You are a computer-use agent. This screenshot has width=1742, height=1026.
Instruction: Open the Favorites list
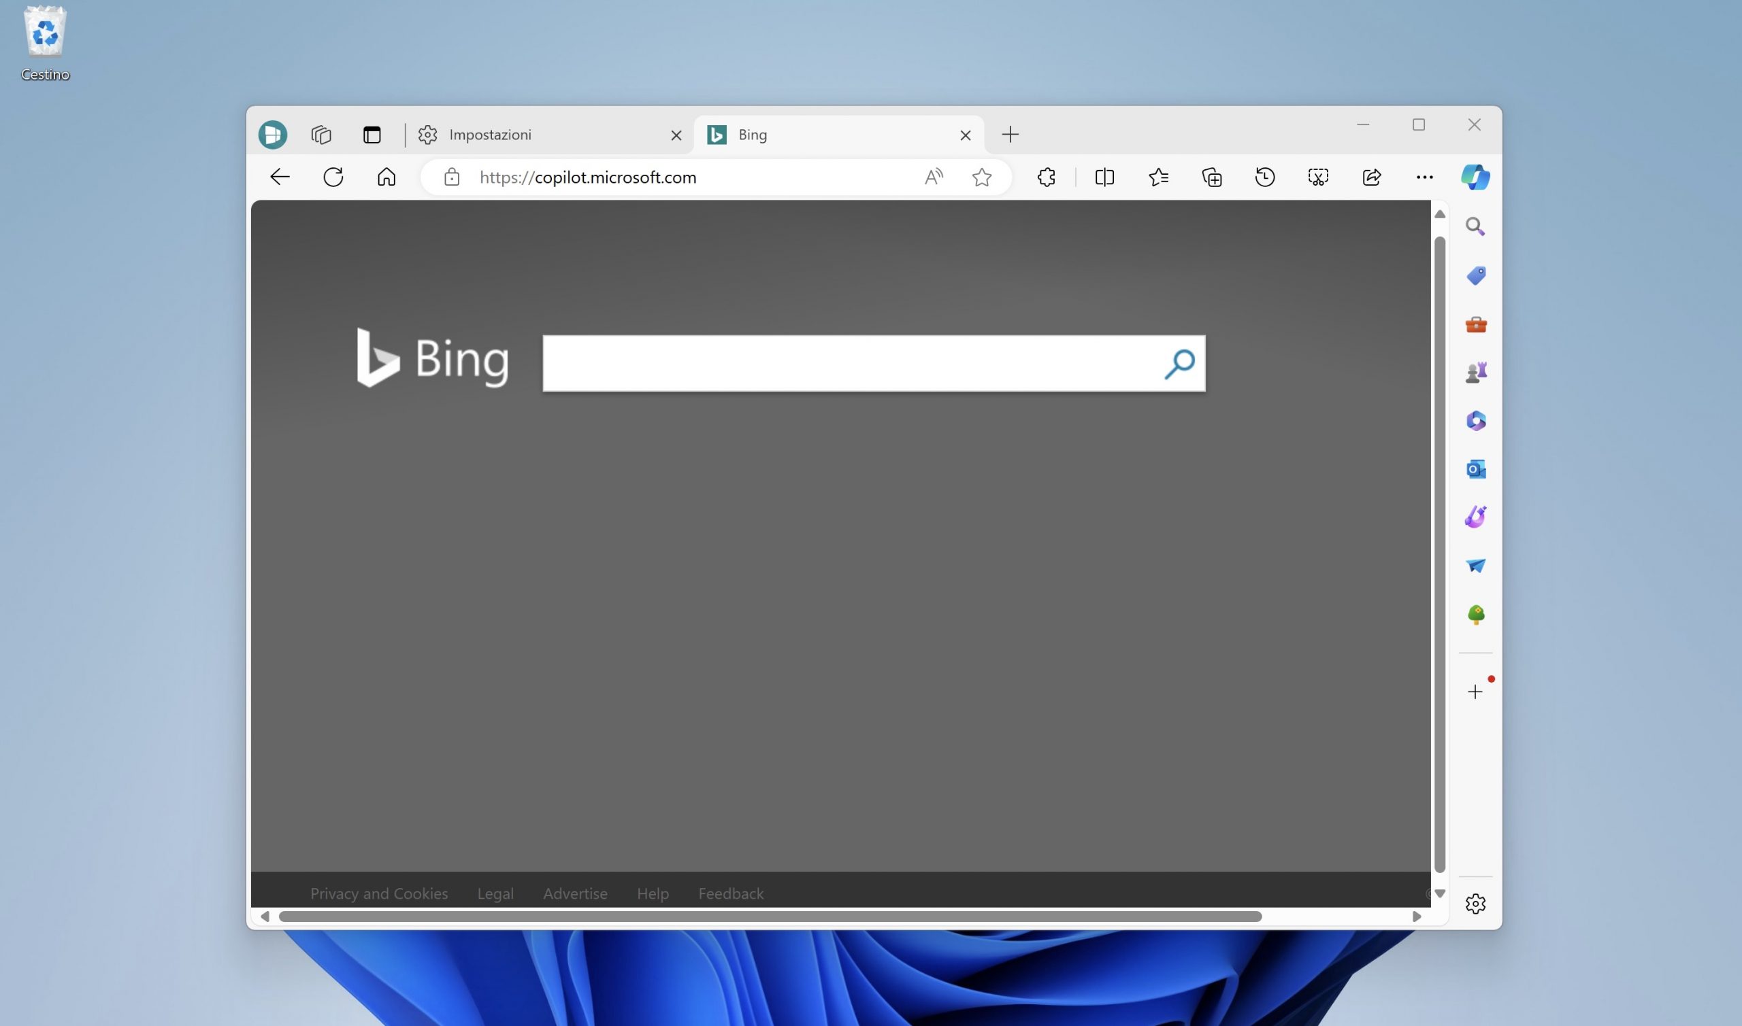[x=1158, y=177]
